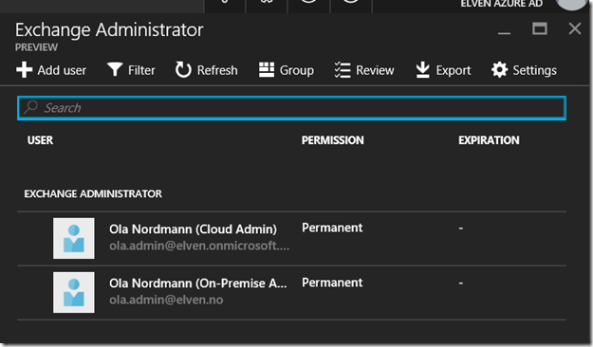Click the Settings gear icon

499,70
